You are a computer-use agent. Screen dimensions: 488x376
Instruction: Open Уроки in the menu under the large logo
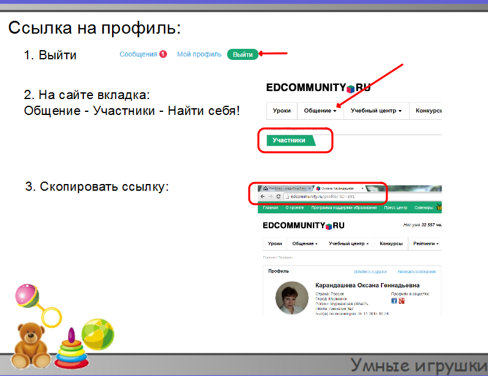(282, 111)
